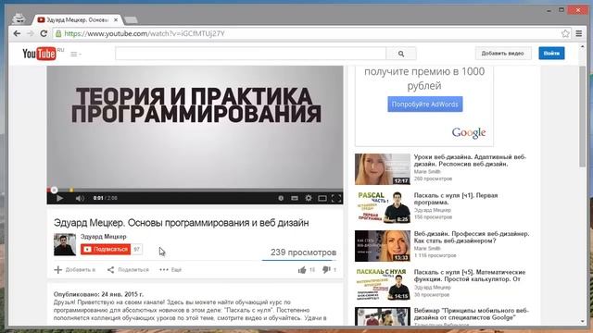
Task: Open Паскаль с нуля [ч5] title link
Action: point(470,276)
